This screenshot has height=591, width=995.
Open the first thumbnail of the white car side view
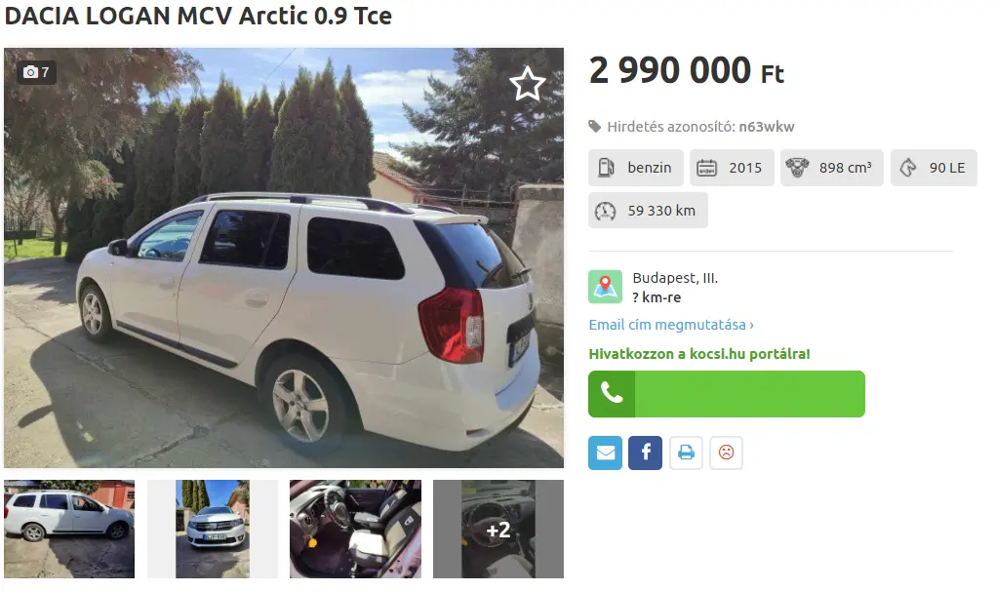click(x=69, y=529)
